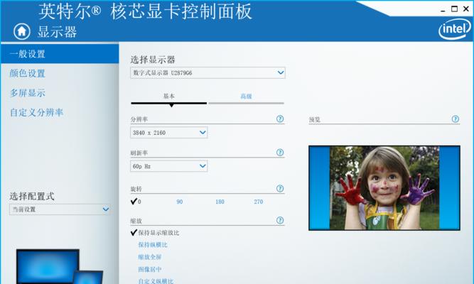Expand the 选择显示器 dropdown
The width and height of the screenshot is (474, 284).
208,73
